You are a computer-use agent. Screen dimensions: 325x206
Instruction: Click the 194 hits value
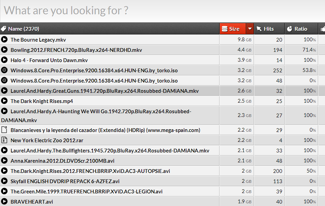[278, 50]
